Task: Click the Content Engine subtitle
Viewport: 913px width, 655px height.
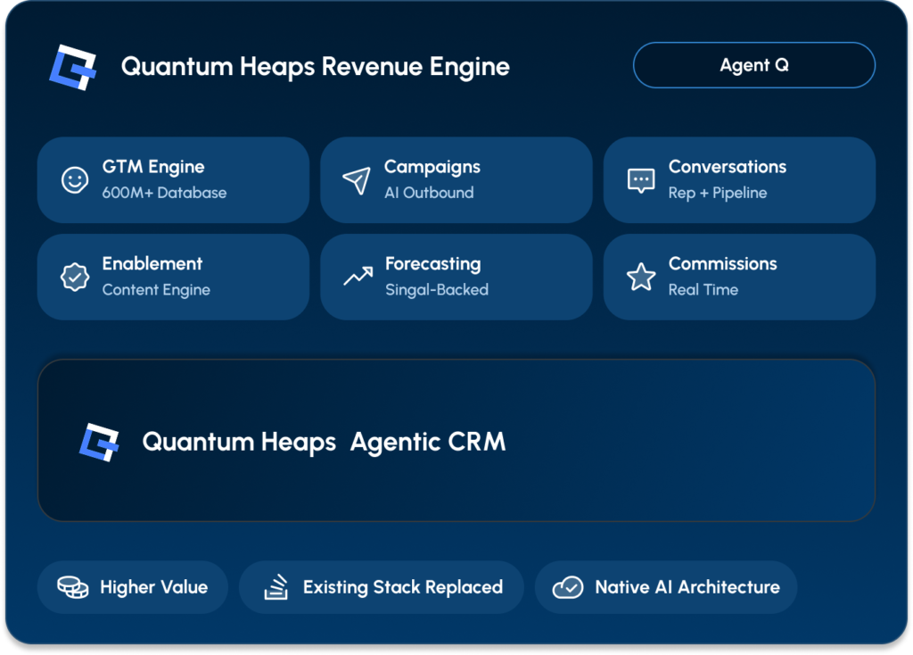Action: click(x=156, y=290)
